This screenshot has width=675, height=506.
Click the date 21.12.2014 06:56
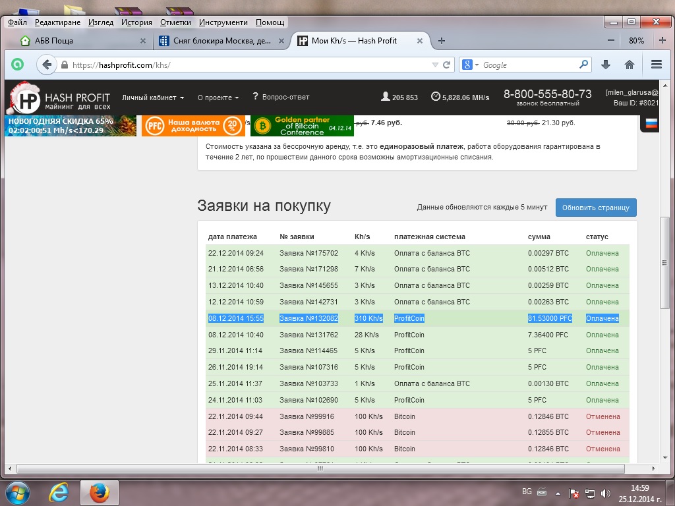(x=235, y=269)
